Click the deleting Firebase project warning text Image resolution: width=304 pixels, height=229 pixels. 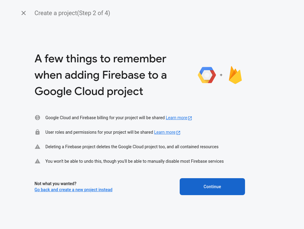132,147
